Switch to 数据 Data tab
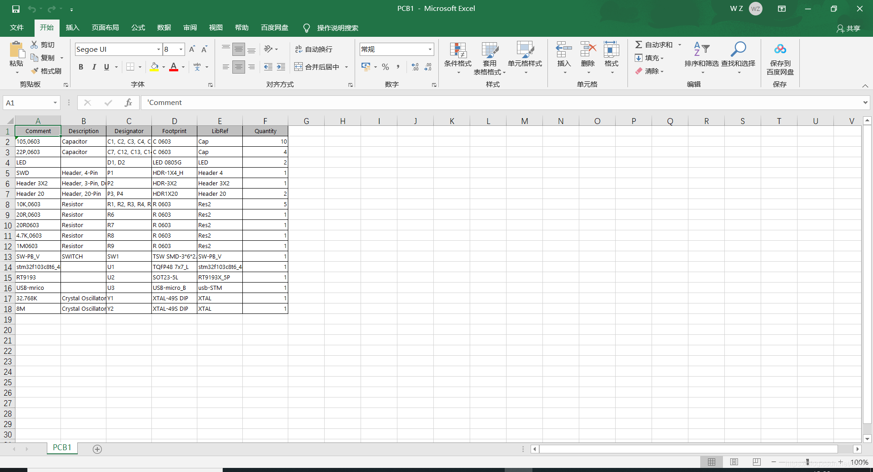 click(x=164, y=28)
